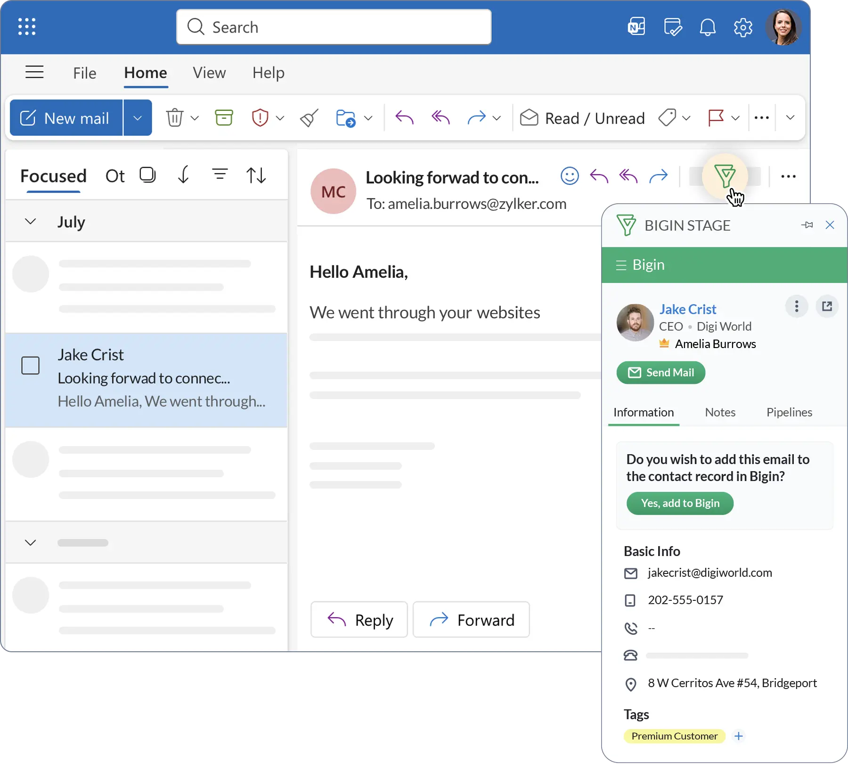Click into the Search box
848x764 pixels.
334,27
